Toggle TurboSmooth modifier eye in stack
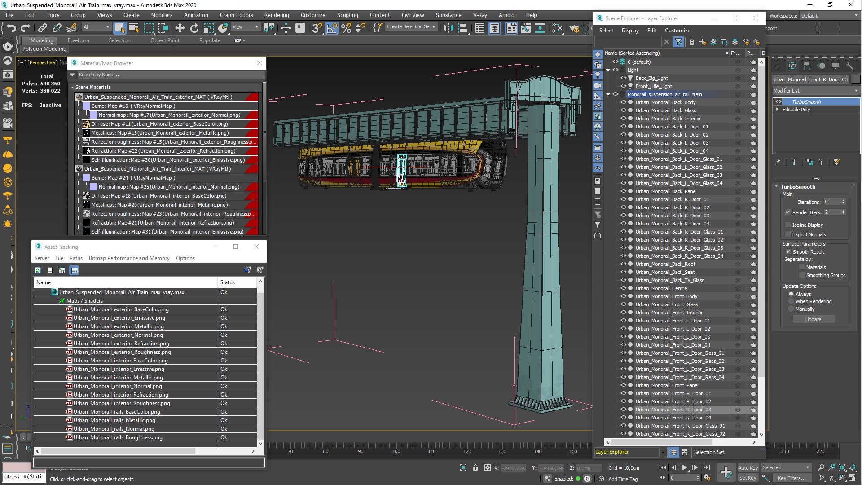Screen dimensions: 862x485 tap(778, 102)
